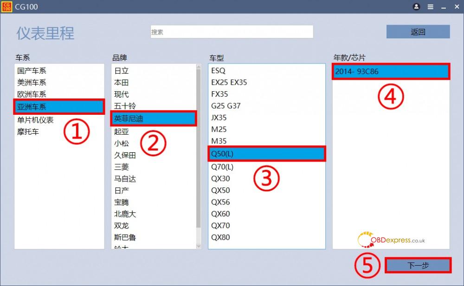
Task: Pick the QX56 model
Action: click(x=267, y=202)
